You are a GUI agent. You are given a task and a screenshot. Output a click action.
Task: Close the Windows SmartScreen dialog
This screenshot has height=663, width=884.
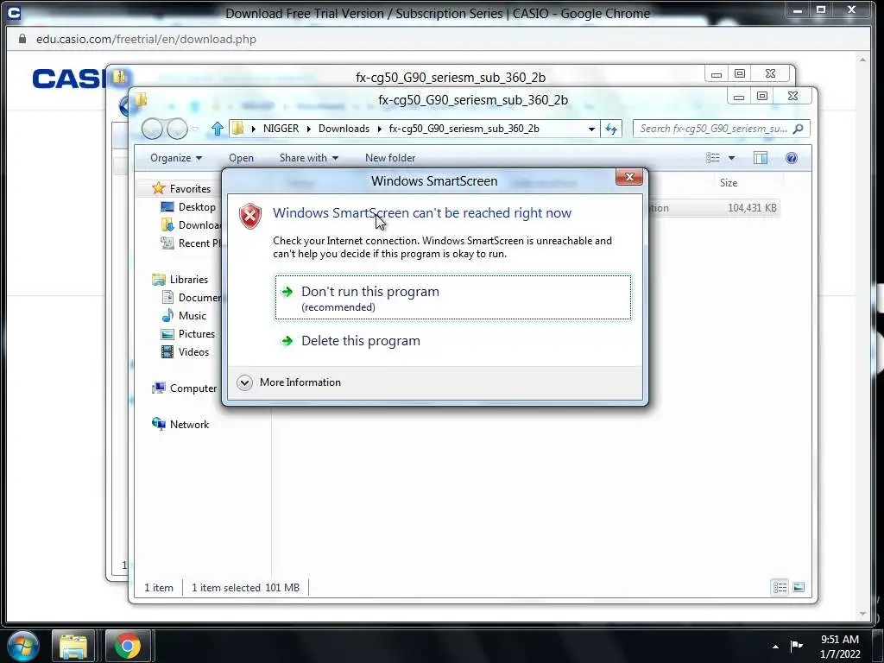coord(629,177)
